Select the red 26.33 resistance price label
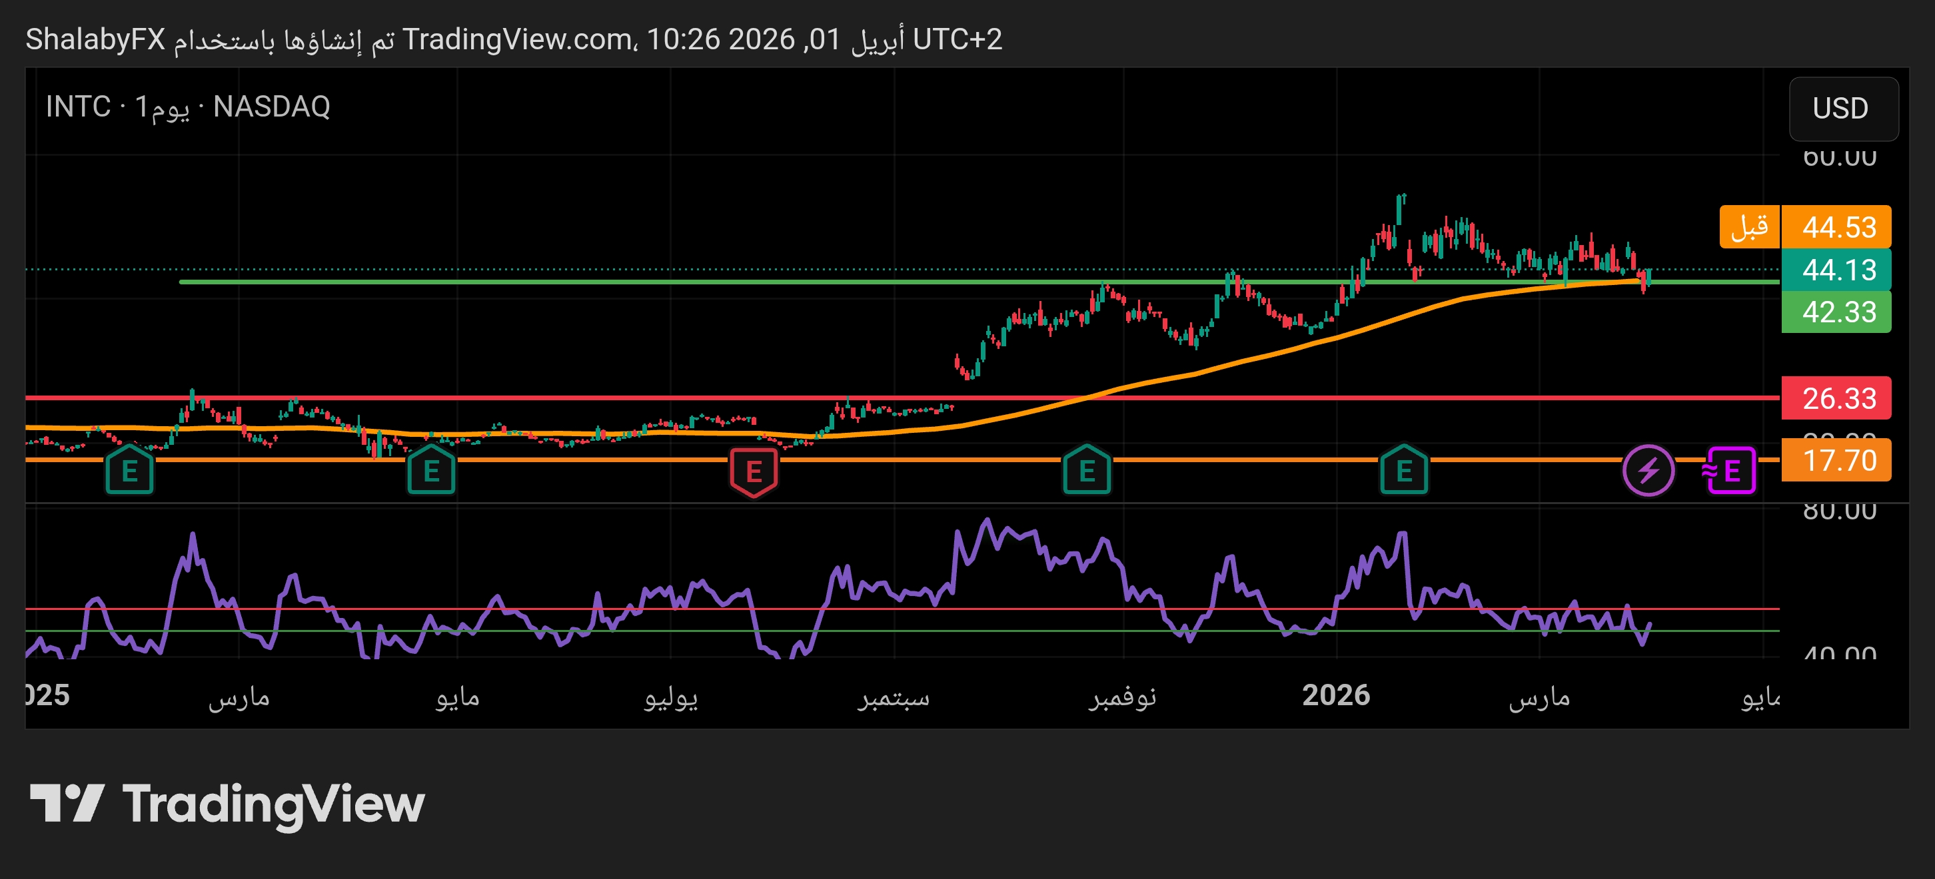This screenshot has height=879, width=1935. coord(1837,399)
